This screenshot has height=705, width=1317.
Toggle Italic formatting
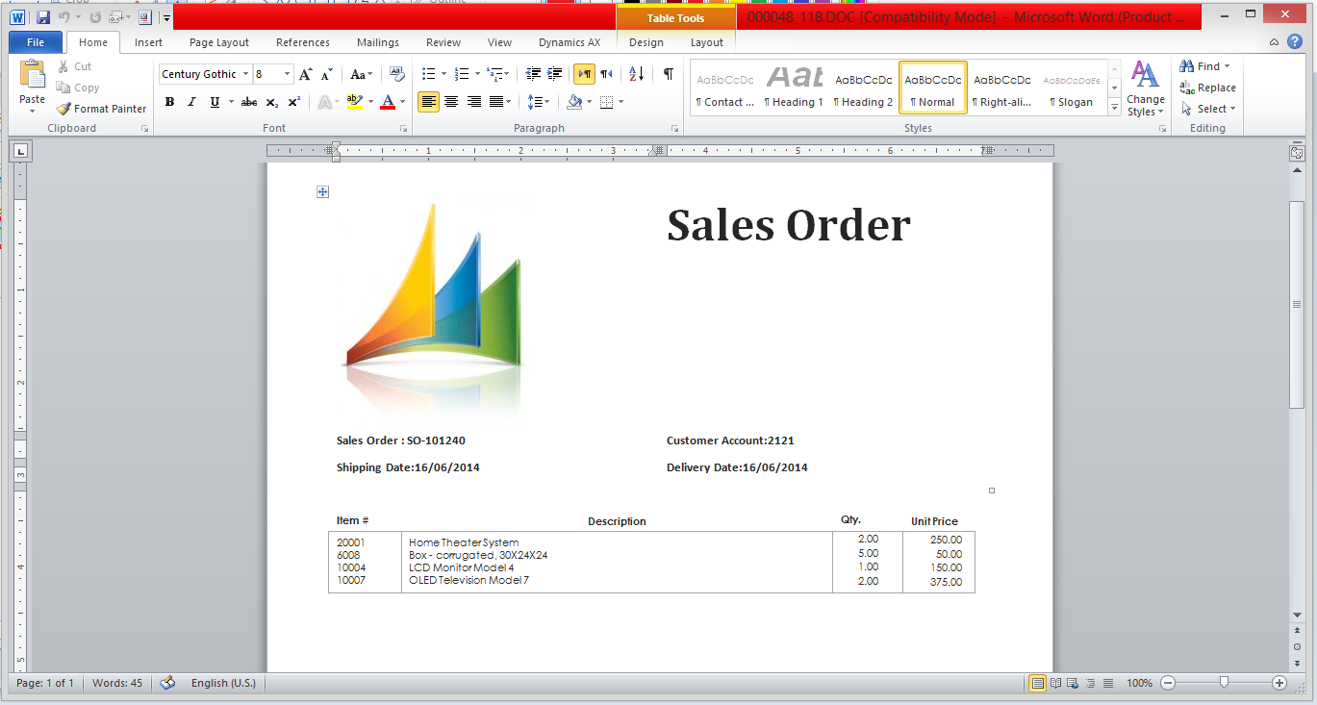tap(190, 102)
